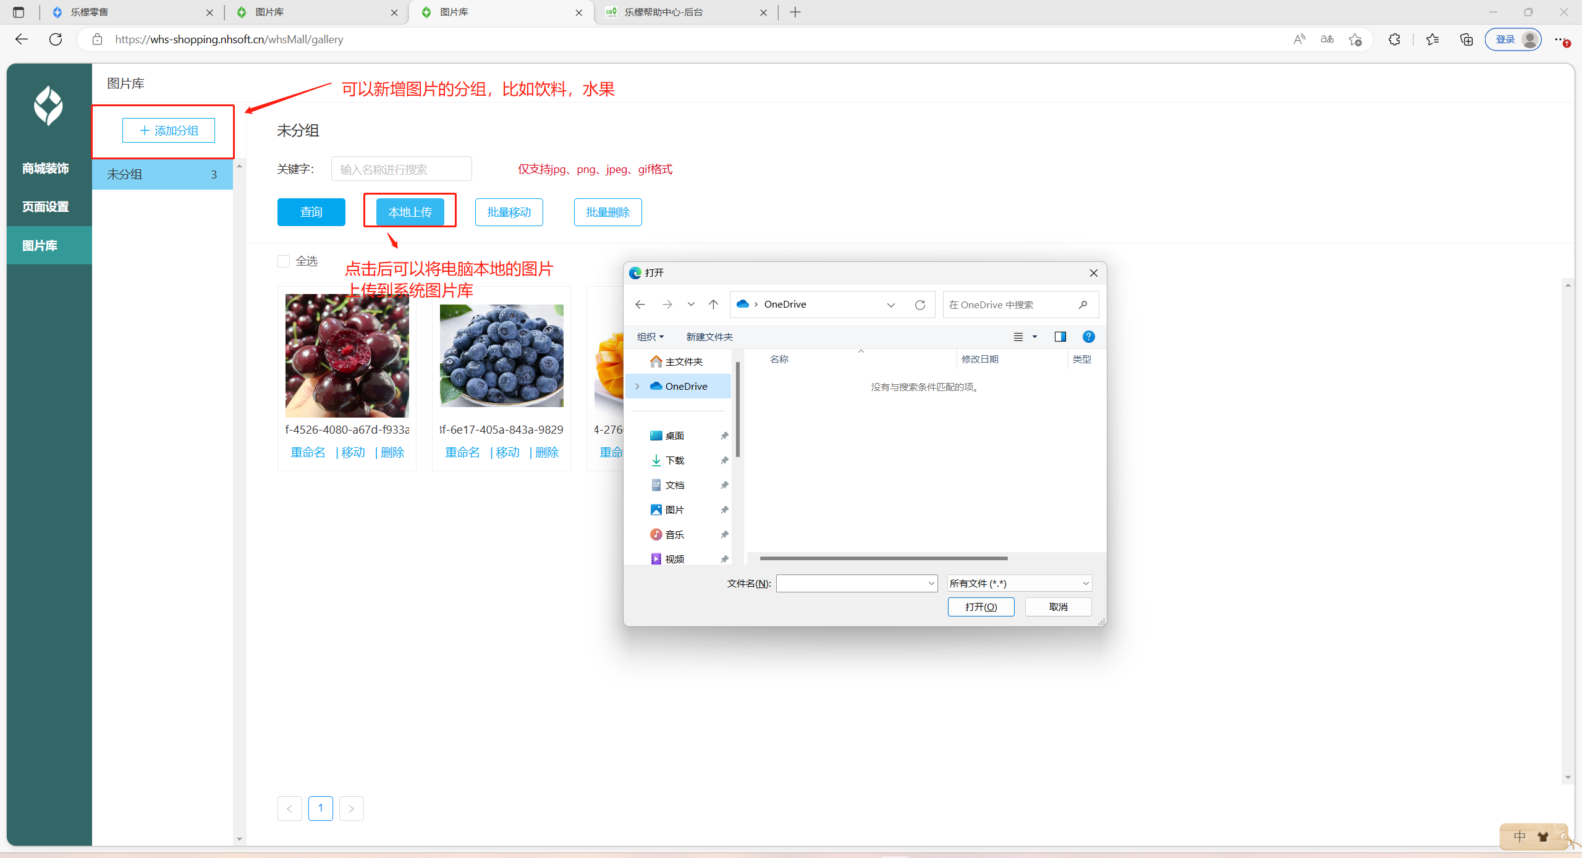Image resolution: width=1582 pixels, height=858 pixels.
Task: Refresh the OneDrive folder listing
Action: 920,305
